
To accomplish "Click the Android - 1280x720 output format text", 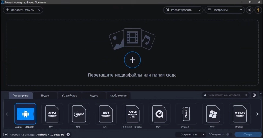I will 50,134.
